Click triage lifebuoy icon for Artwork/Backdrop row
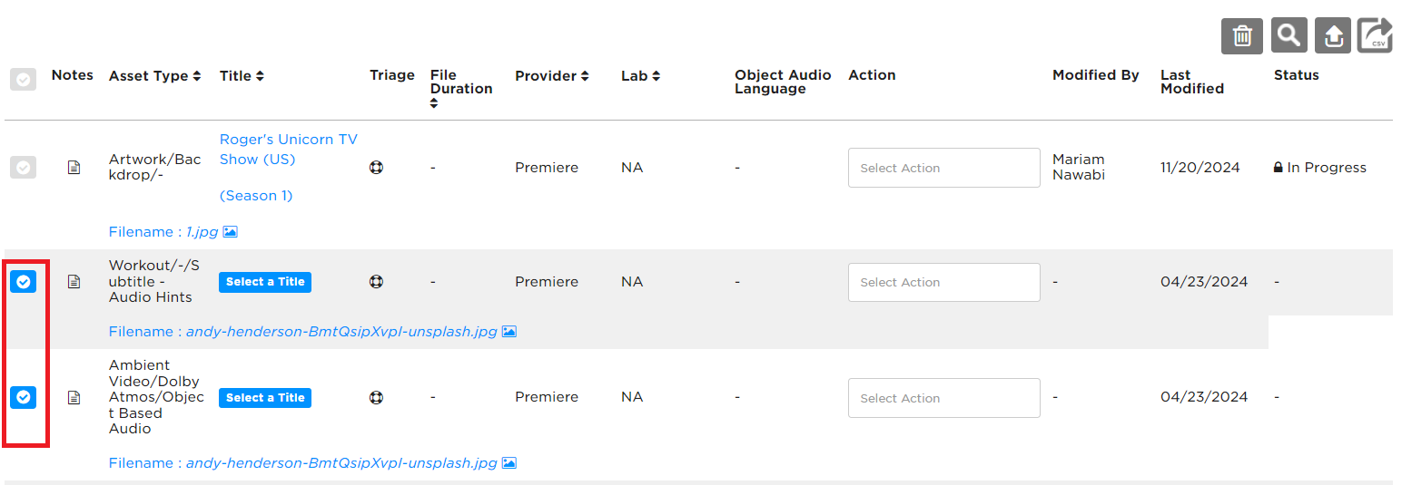1402x485 pixels. [376, 168]
